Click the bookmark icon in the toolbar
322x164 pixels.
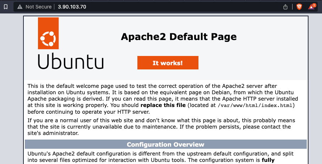coord(6,7)
